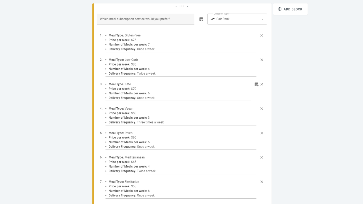This screenshot has width=363, height=204.
Task: Click 'Delivery Frequency: Once a week' in Keto option
Action: [x=132, y=98]
